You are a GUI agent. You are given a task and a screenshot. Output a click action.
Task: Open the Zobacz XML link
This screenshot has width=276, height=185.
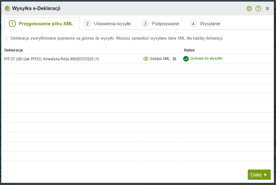click(160, 59)
